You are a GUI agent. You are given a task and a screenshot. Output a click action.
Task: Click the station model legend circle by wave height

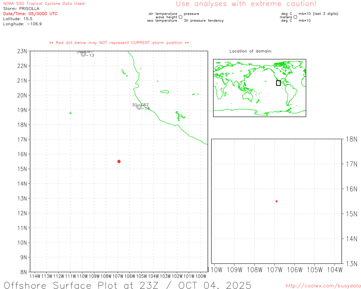pos(180,17)
